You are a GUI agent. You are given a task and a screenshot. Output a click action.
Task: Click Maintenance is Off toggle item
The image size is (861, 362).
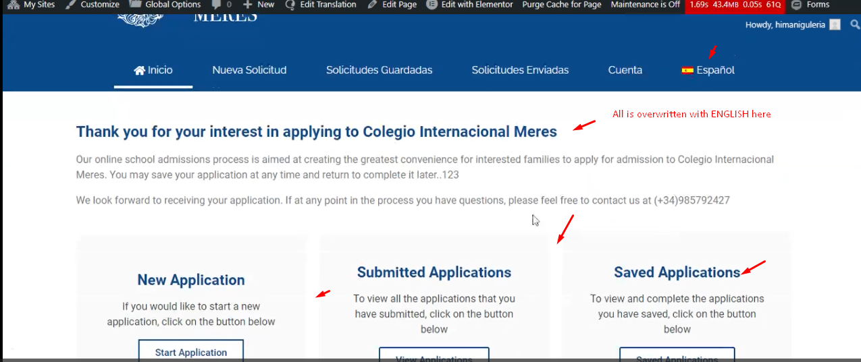(645, 5)
